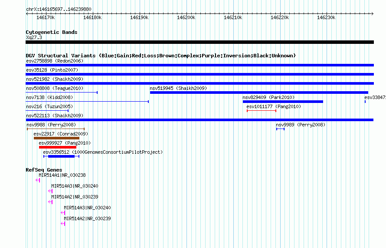Screen dimensions: 386x248
Task: Click the nsv829409 (Park2010) label
Action: click(x=268, y=97)
